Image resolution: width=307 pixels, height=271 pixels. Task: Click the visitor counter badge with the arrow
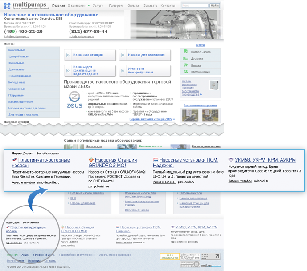pos(210,256)
